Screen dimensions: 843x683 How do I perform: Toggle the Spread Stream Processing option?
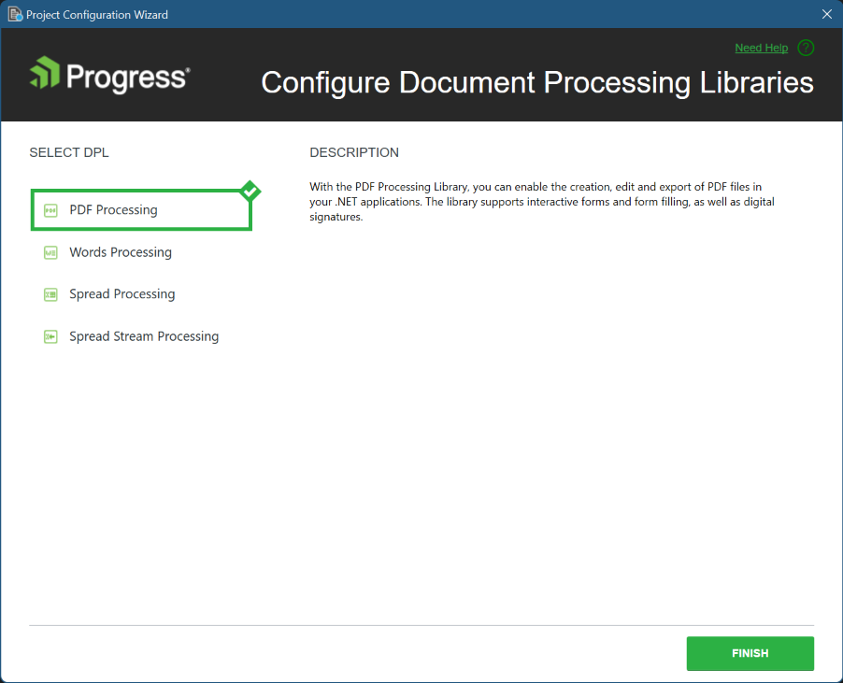(x=144, y=335)
